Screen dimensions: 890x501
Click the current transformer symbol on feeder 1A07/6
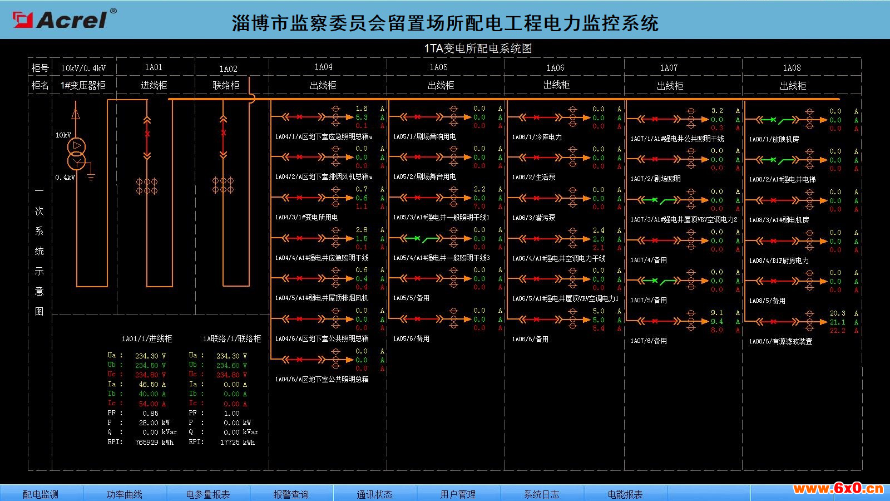click(691, 321)
